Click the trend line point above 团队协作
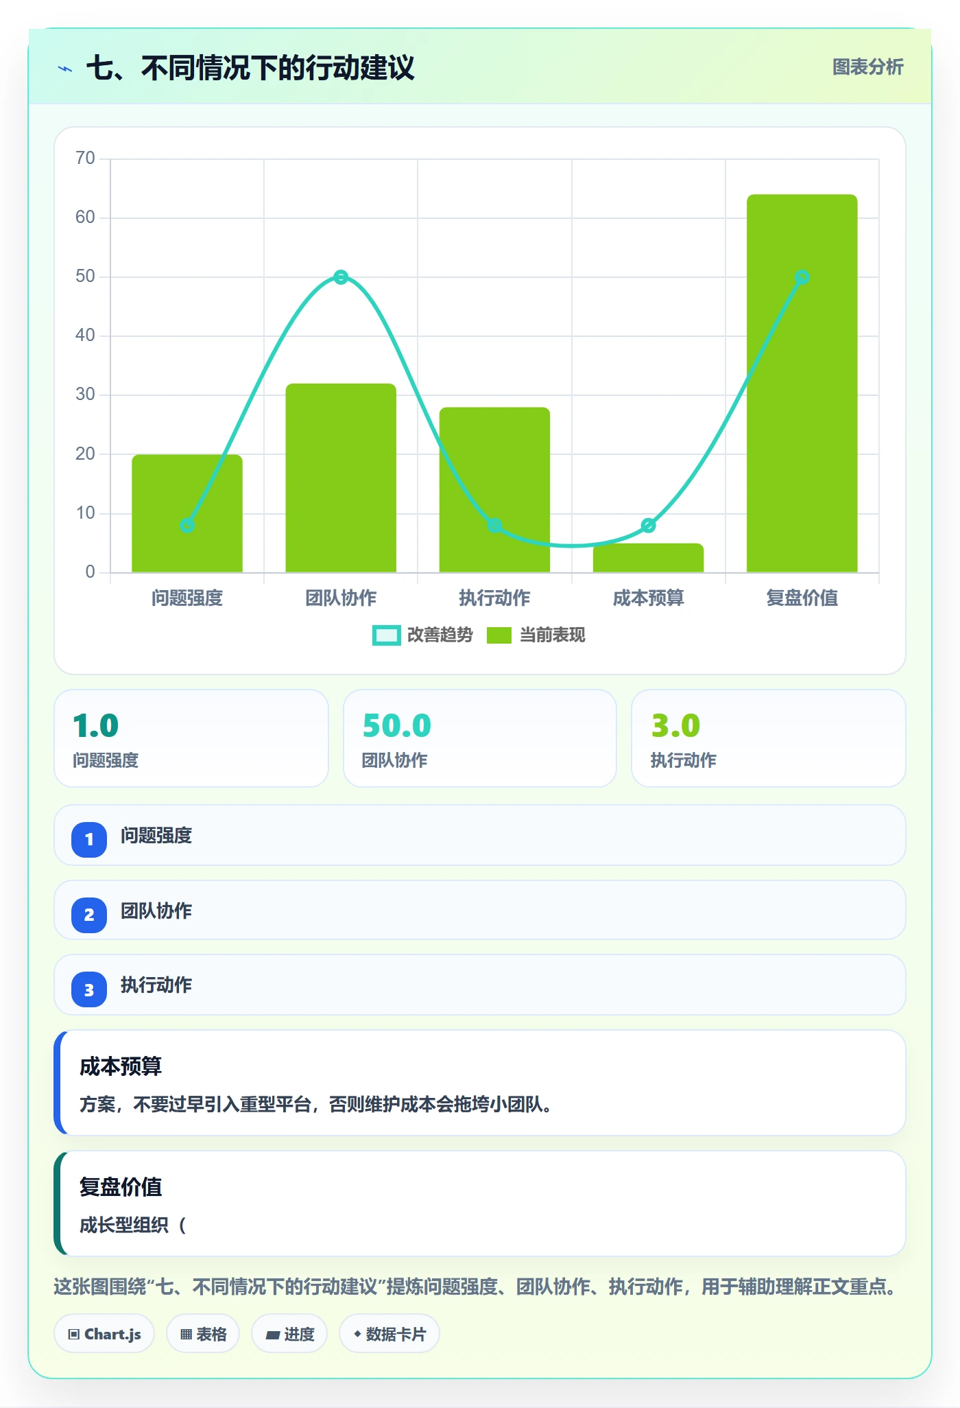This screenshot has width=960, height=1408. pos(341,277)
